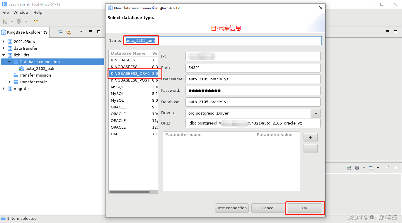402x223 pixels.
Task: Click the yellow back arrow toolbar icon
Action: pos(36,21)
